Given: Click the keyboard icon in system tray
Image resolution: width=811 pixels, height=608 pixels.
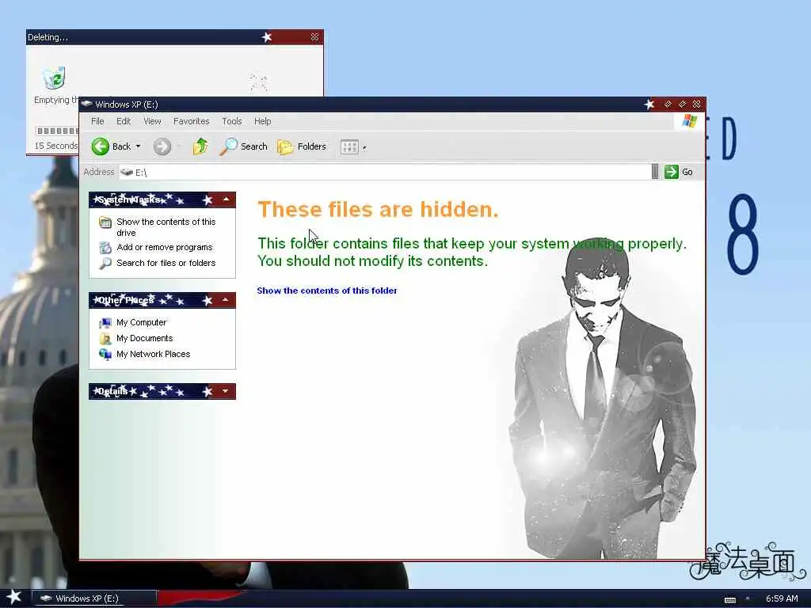Looking at the screenshot, I should tap(729, 599).
